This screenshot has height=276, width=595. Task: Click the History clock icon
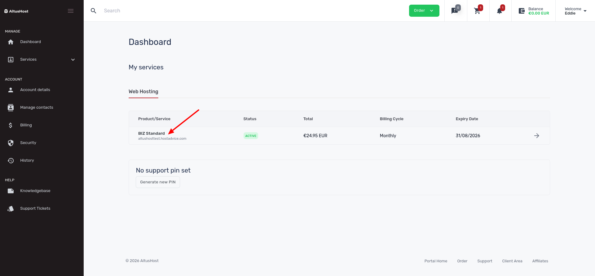[11, 160]
